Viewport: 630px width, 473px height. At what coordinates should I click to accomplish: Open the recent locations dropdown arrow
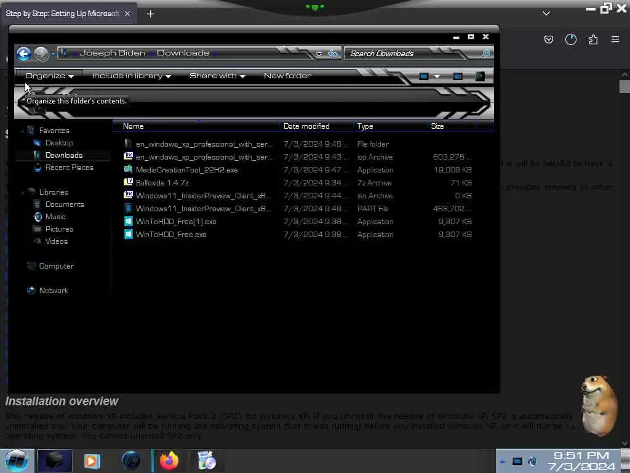(x=53, y=54)
